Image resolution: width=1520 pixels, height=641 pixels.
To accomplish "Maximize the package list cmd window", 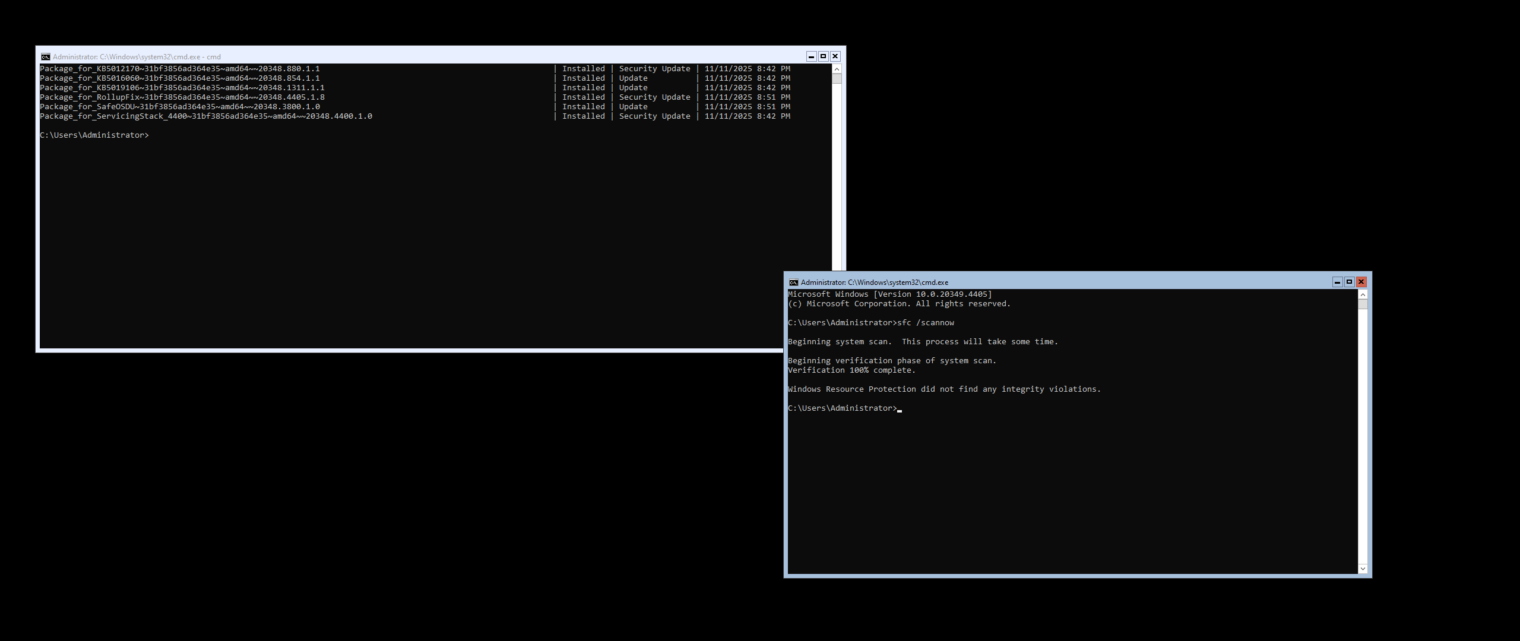I will (x=823, y=56).
